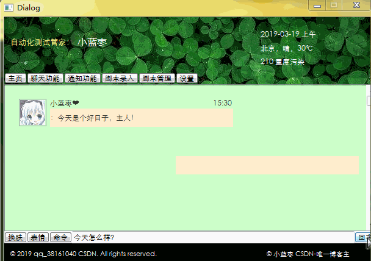The width and height of the screenshot is (371, 261).
Task: Open the 主页 tab
Action: click(x=15, y=78)
